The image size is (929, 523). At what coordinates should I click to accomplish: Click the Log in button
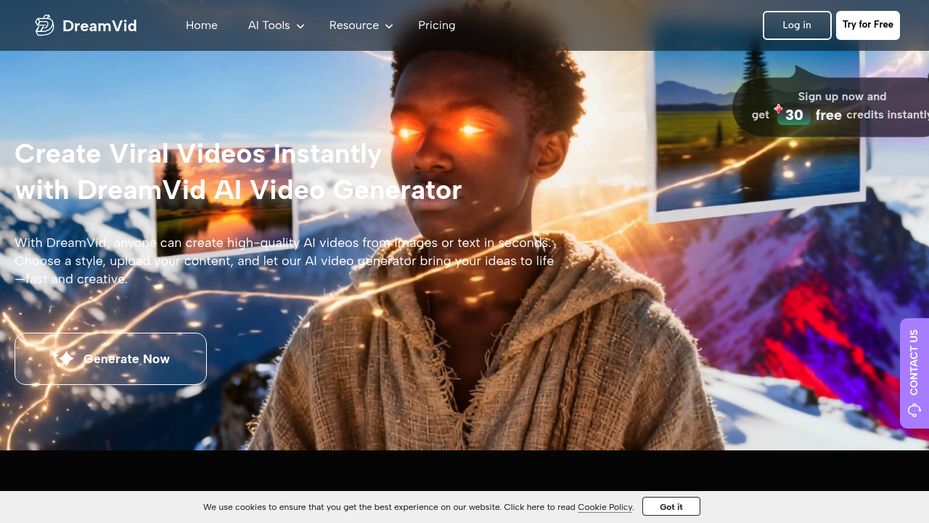[x=796, y=25]
